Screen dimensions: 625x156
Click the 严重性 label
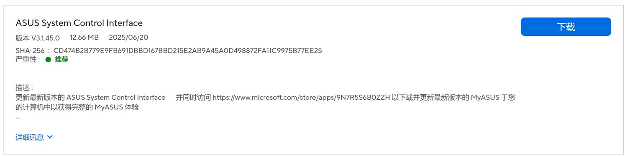click(x=28, y=59)
